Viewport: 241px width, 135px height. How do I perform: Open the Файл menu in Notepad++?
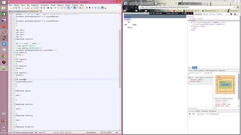coord(11,5)
